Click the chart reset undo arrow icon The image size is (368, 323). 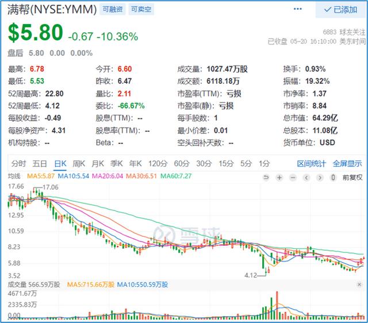pos(266,178)
